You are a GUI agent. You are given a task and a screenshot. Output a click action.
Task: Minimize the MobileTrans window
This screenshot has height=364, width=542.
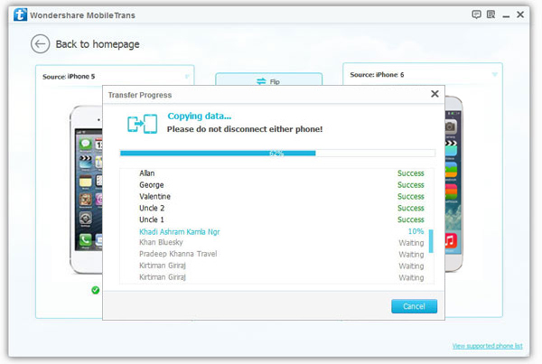click(x=506, y=16)
